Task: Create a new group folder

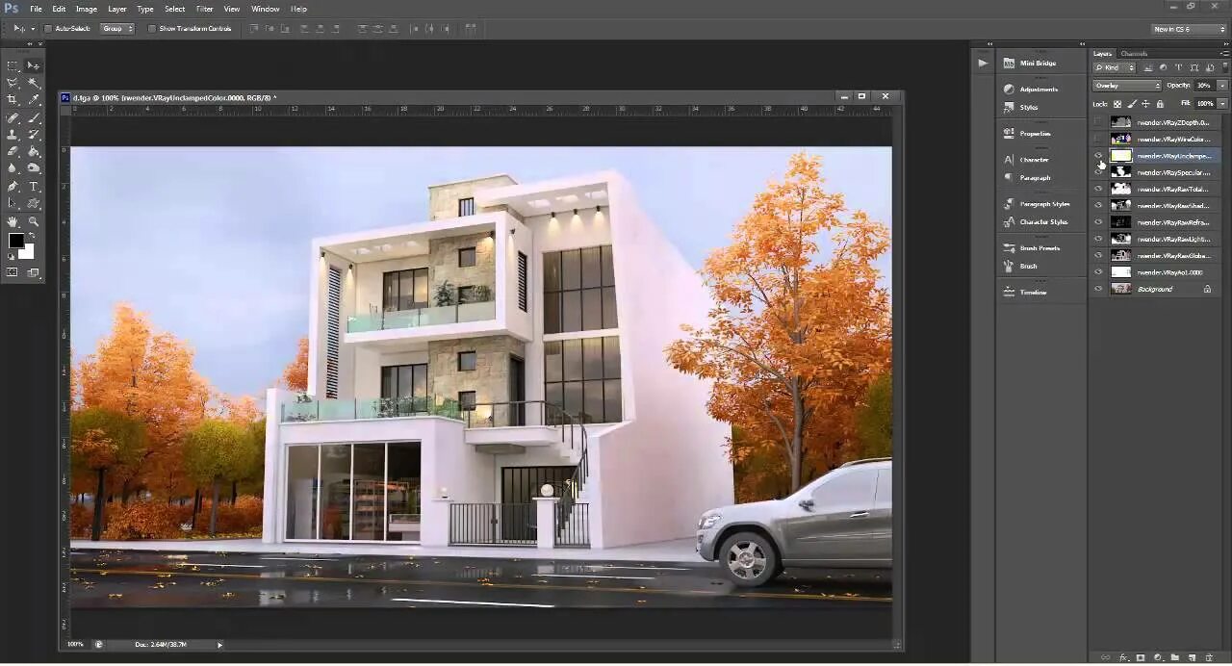Action: (x=1174, y=657)
